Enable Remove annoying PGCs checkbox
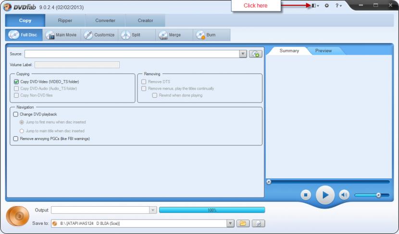 tap(15, 139)
